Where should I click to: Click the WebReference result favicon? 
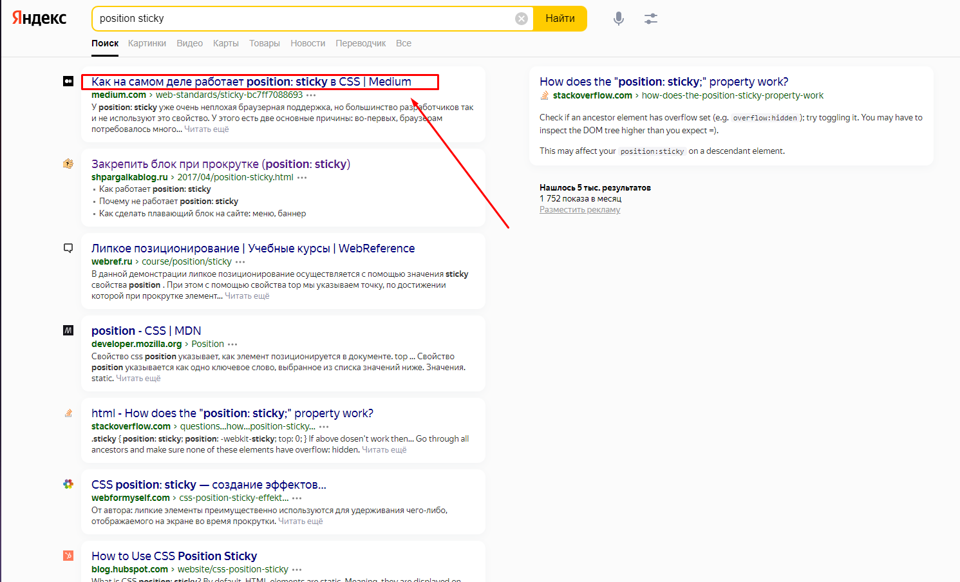(68, 248)
